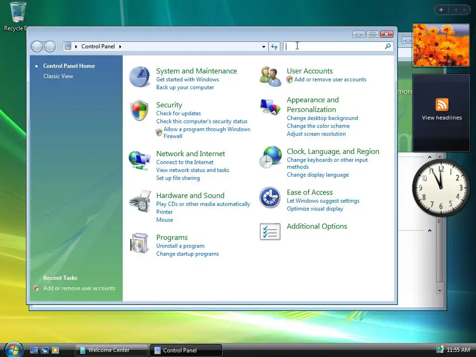Click the flower slideshow gadget thumbnail
The image size is (476, 357).
[441, 45]
